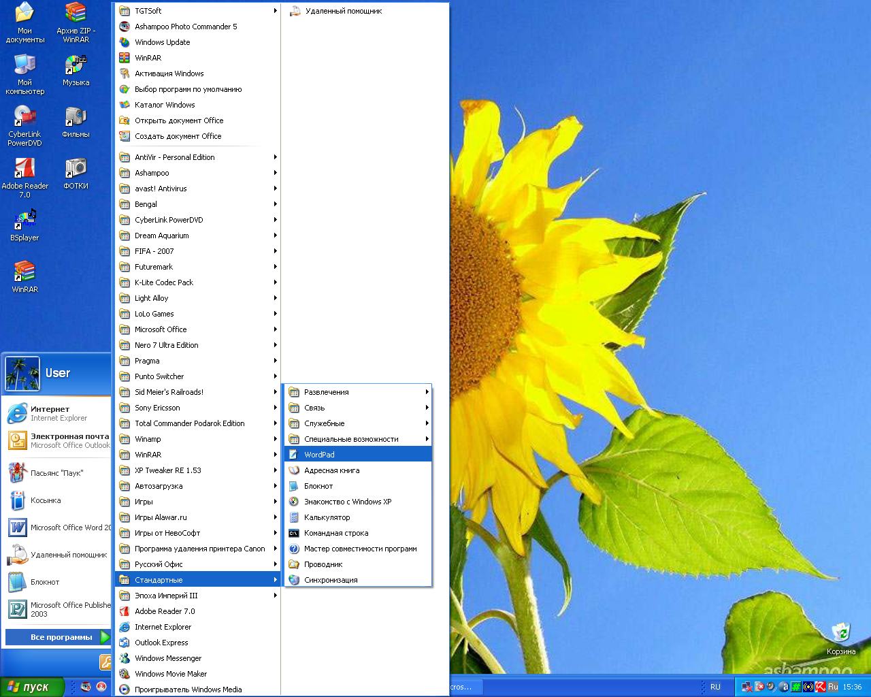Click the WordPad icon in Стандартные submenu

[294, 455]
